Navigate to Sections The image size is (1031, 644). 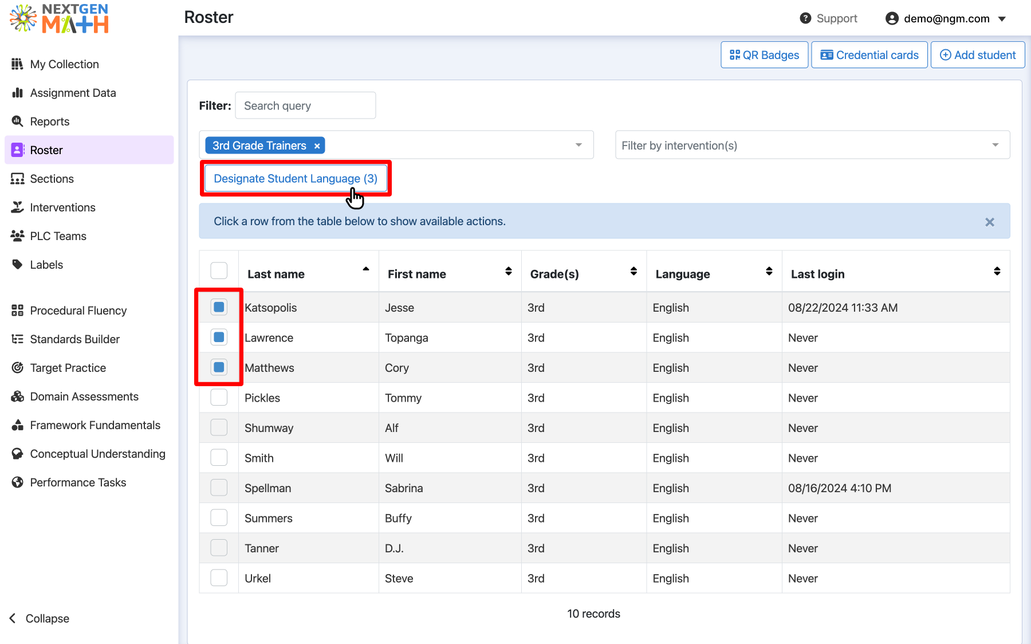pos(89,179)
